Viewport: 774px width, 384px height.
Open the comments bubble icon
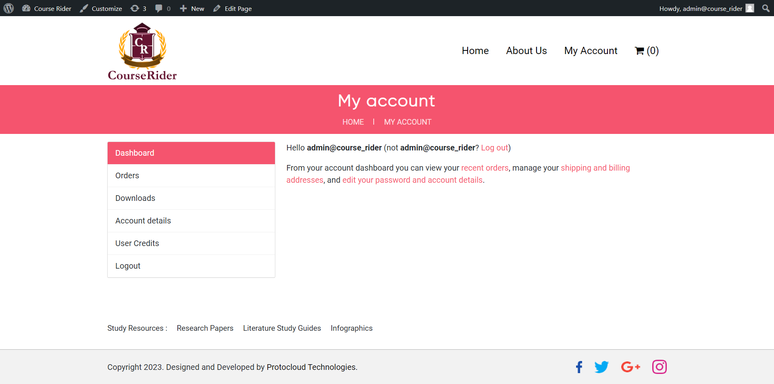pyautogui.click(x=159, y=8)
